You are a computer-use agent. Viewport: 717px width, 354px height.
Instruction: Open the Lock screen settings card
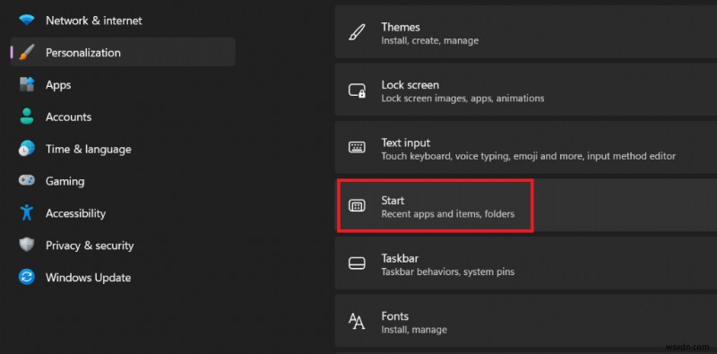click(x=526, y=90)
